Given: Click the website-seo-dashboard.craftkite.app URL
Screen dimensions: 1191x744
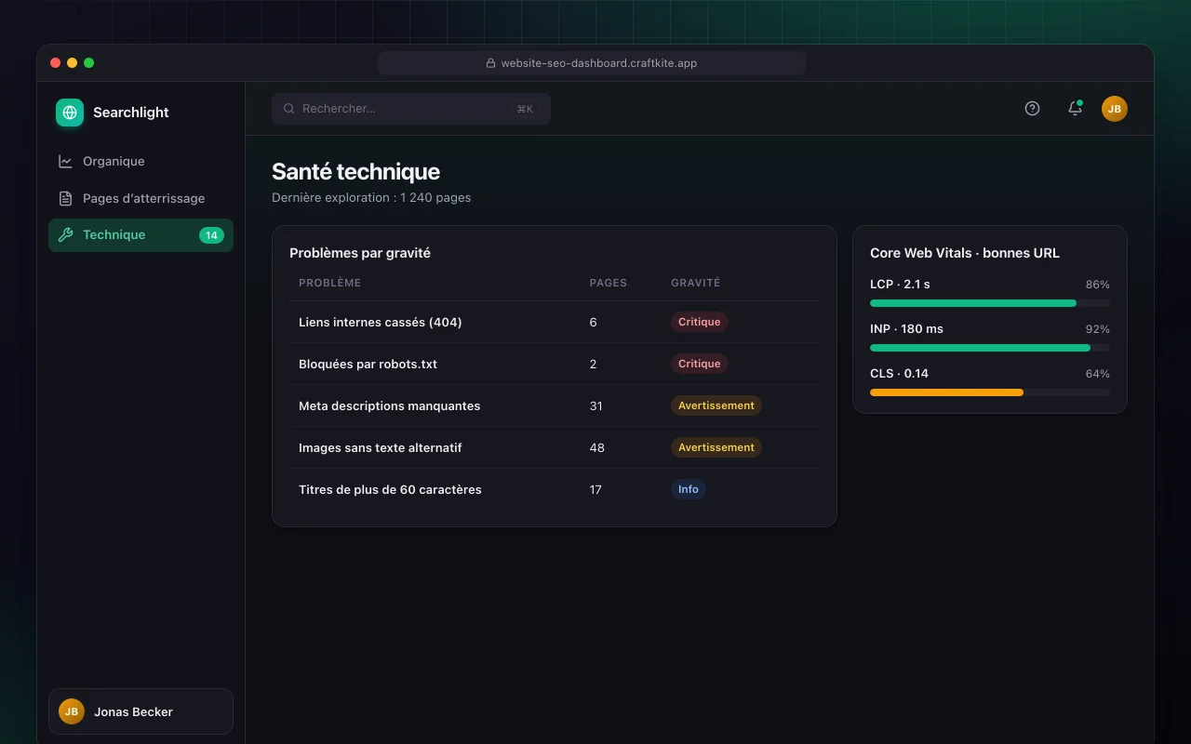Looking at the screenshot, I should 599,63.
